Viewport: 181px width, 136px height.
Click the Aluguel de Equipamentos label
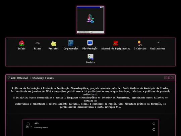[116, 49]
